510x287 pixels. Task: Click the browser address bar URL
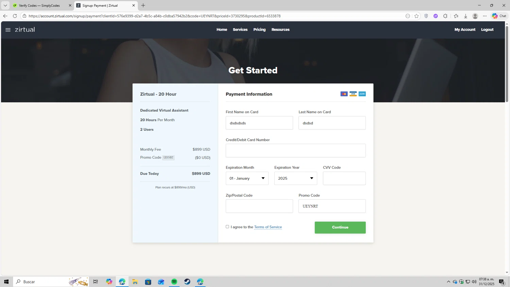click(x=155, y=16)
